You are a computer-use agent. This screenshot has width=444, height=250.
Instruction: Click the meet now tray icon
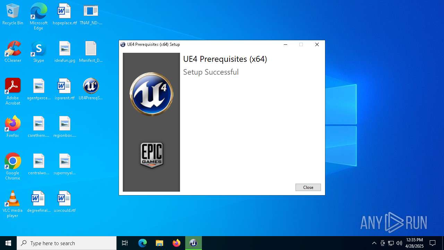coord(383,243)
